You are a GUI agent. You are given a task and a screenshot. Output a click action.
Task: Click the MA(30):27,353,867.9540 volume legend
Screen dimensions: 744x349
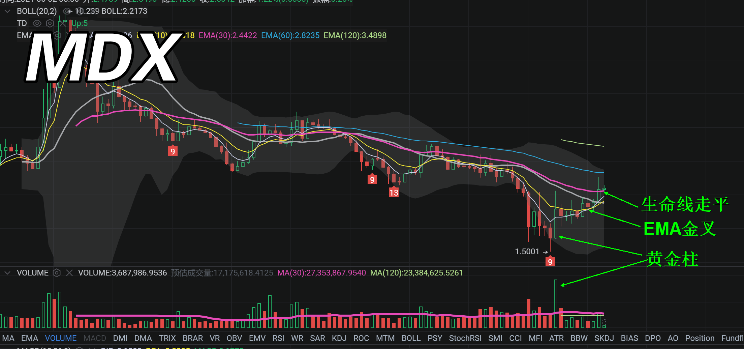(x=322, y=273)
